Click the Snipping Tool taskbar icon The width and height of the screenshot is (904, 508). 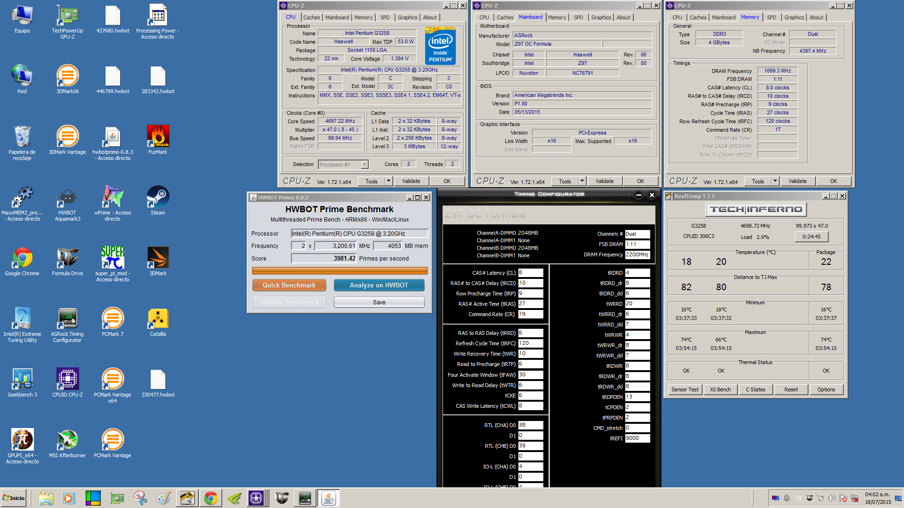pyautogui.click(x=140, y=498)
